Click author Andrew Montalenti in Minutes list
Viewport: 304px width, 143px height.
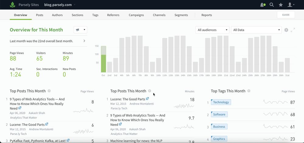pyautogui.click(x=142, y=104)
